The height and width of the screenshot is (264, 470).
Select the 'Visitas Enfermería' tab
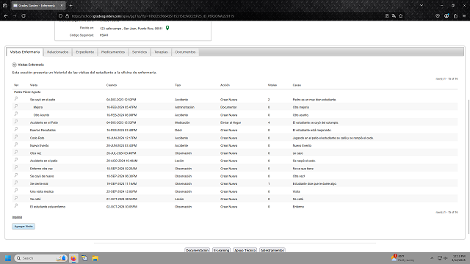click(x=25, y=52)
